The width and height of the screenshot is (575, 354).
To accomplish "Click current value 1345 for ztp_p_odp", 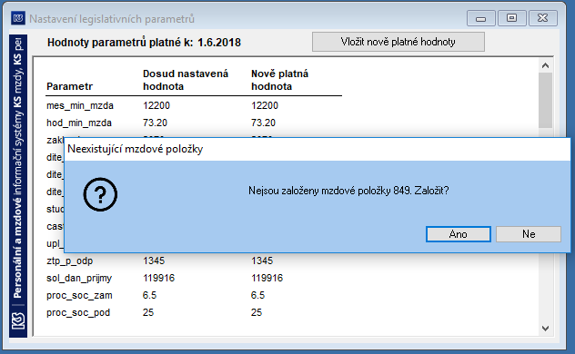I will 154,261.
